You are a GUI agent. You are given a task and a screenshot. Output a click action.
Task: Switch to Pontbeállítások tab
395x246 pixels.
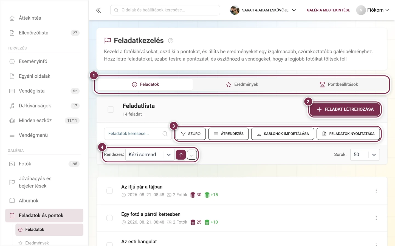[339, 84]
